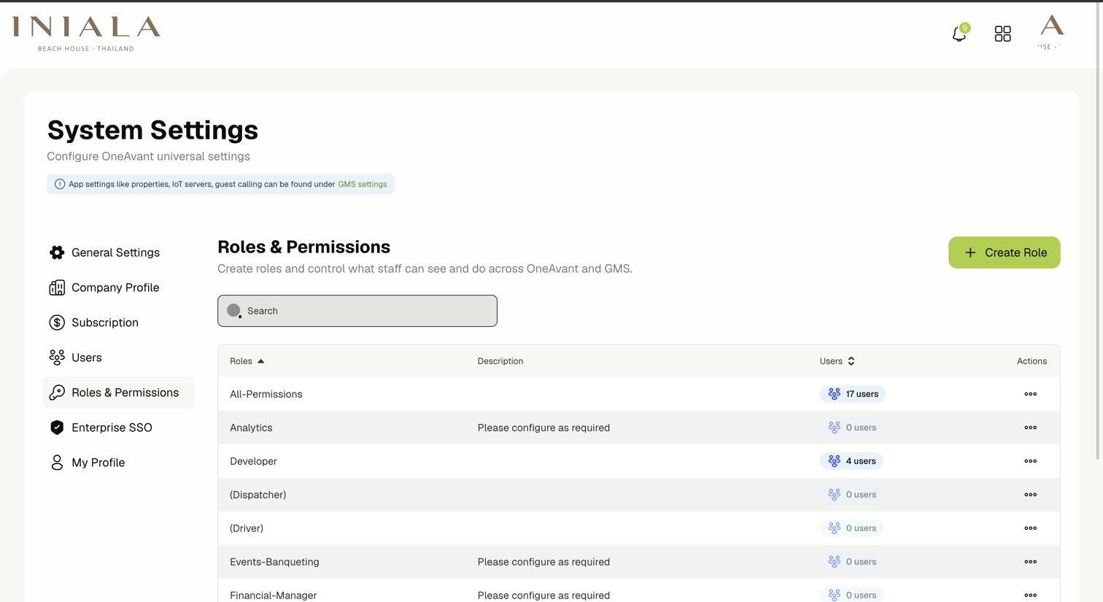The width and height of the screenshot is (1103, 602).
Task: Select the (Dispatcher) role name
Action: (258, 495)
